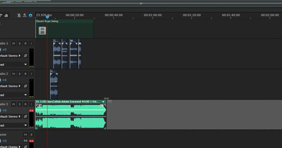The image size is (282, 148).
Task: Click the blue playhead marker on ruler
Action: 47,17
